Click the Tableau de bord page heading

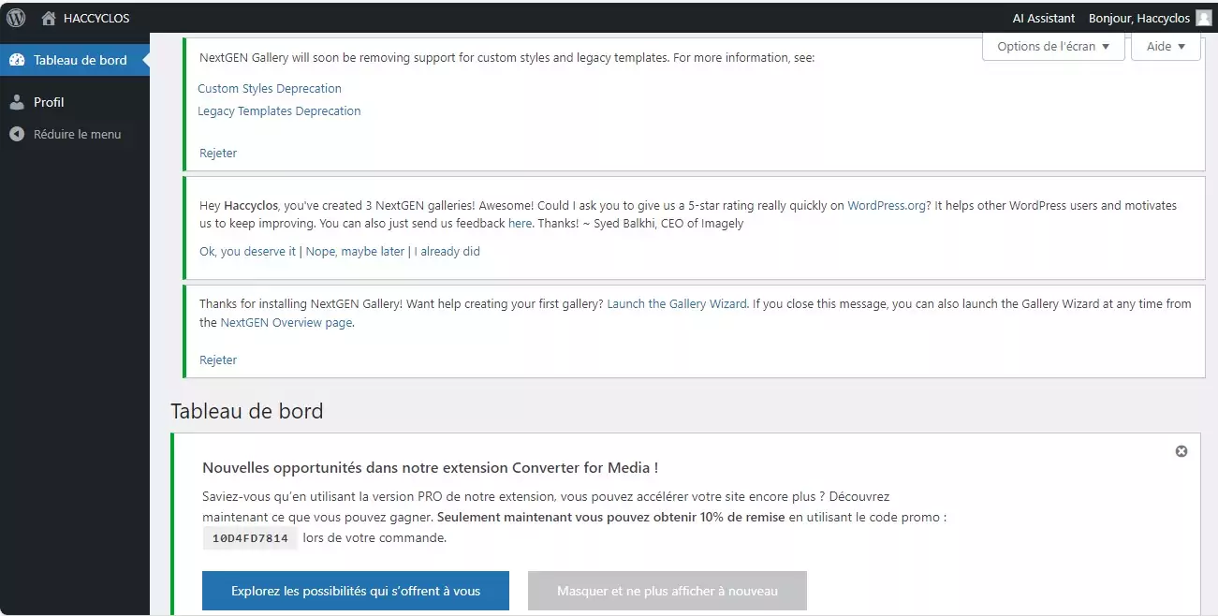click(x=247, y=410)
